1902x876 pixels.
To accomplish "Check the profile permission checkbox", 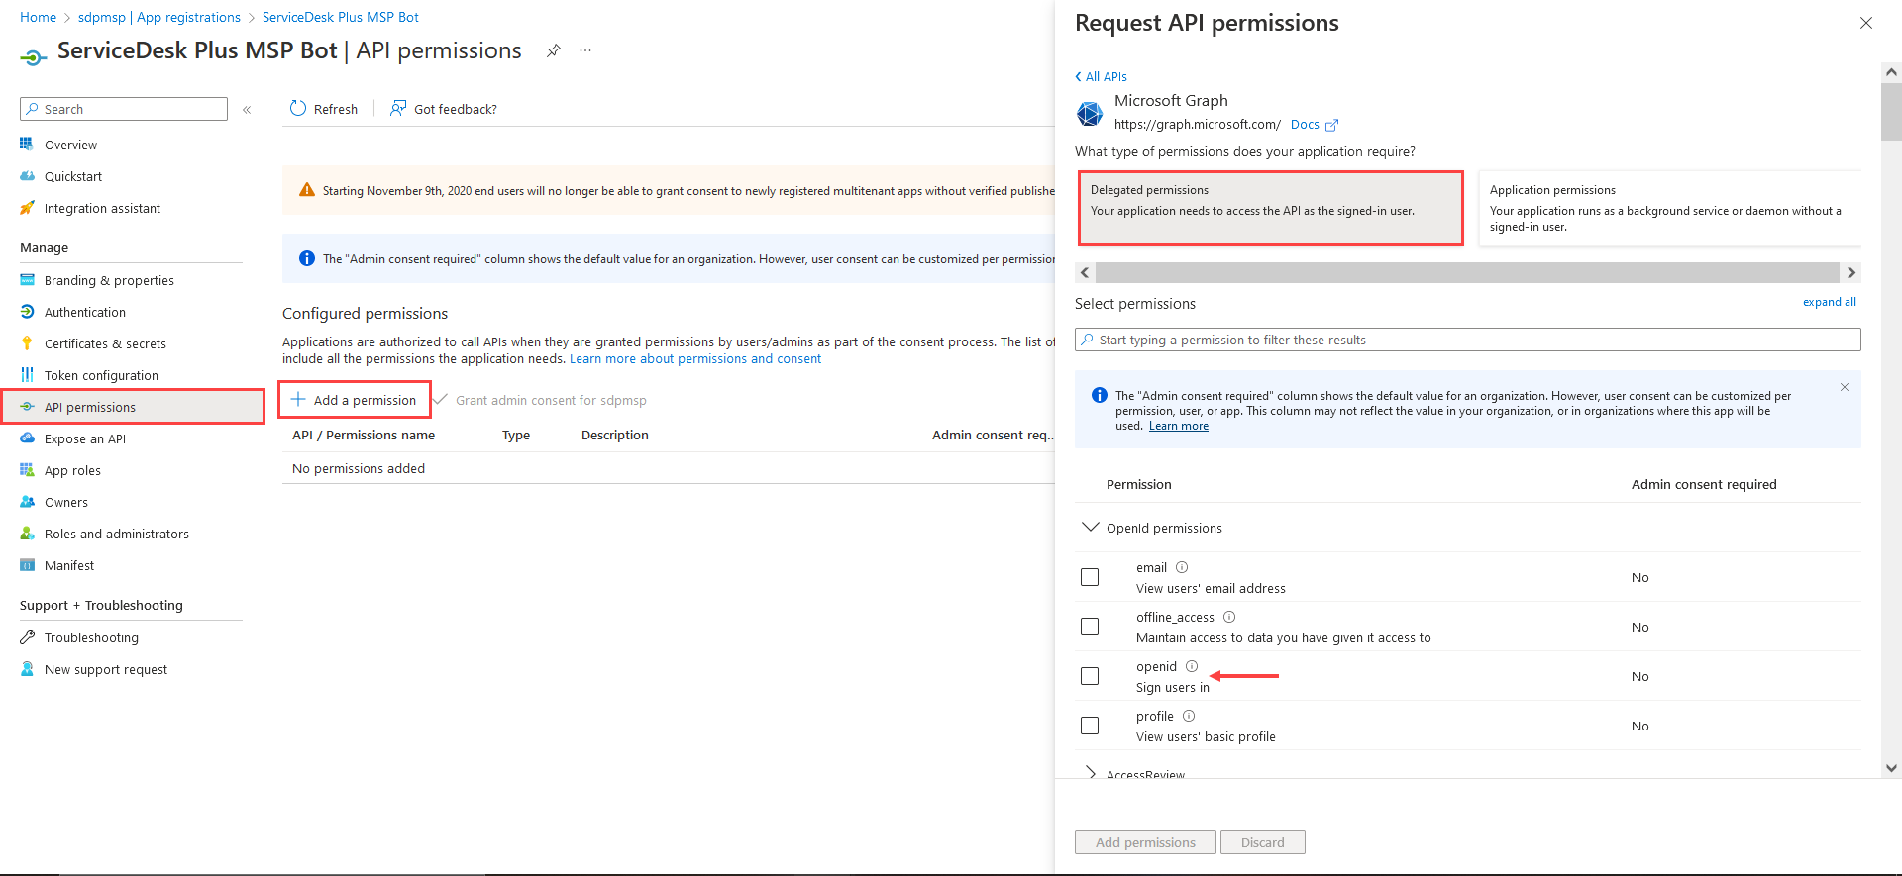I will pos(1090,726).
